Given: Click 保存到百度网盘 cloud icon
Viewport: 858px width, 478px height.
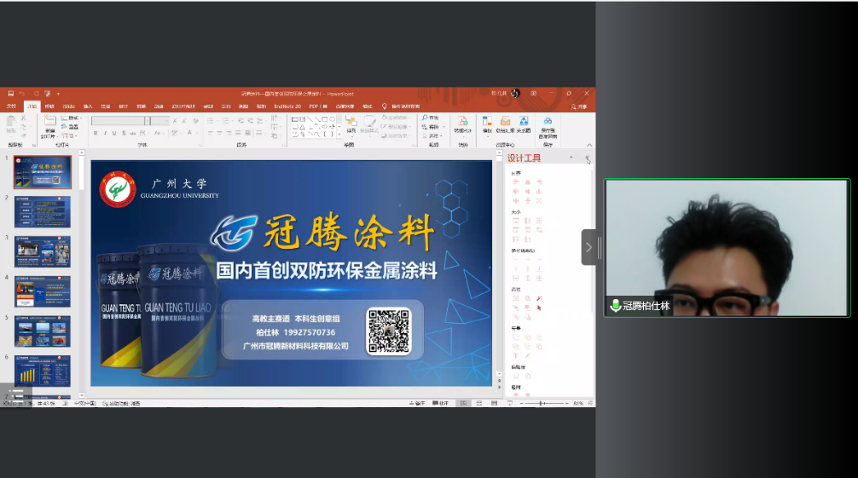Looking at the screenshot, I should 548,121.
